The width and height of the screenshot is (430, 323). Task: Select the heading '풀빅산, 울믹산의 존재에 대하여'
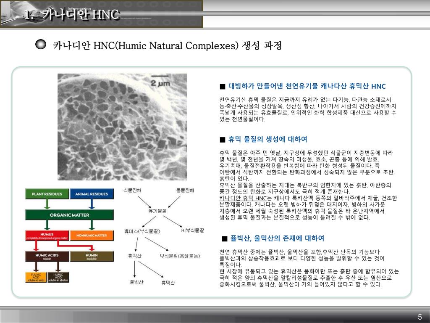tap(277, 238)
